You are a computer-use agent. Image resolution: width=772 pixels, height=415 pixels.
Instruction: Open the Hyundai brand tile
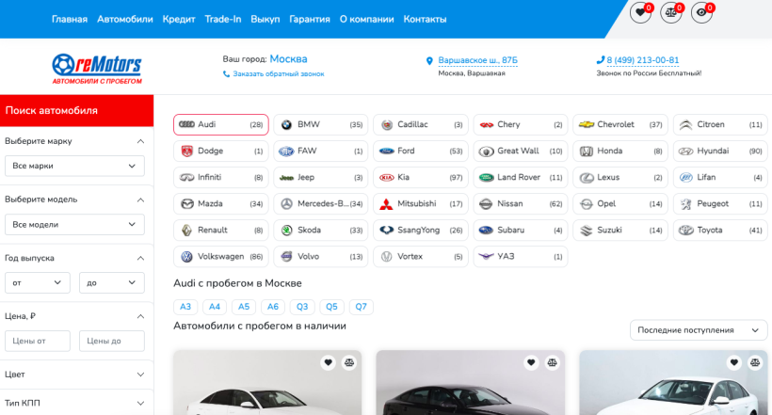(720, 152)
